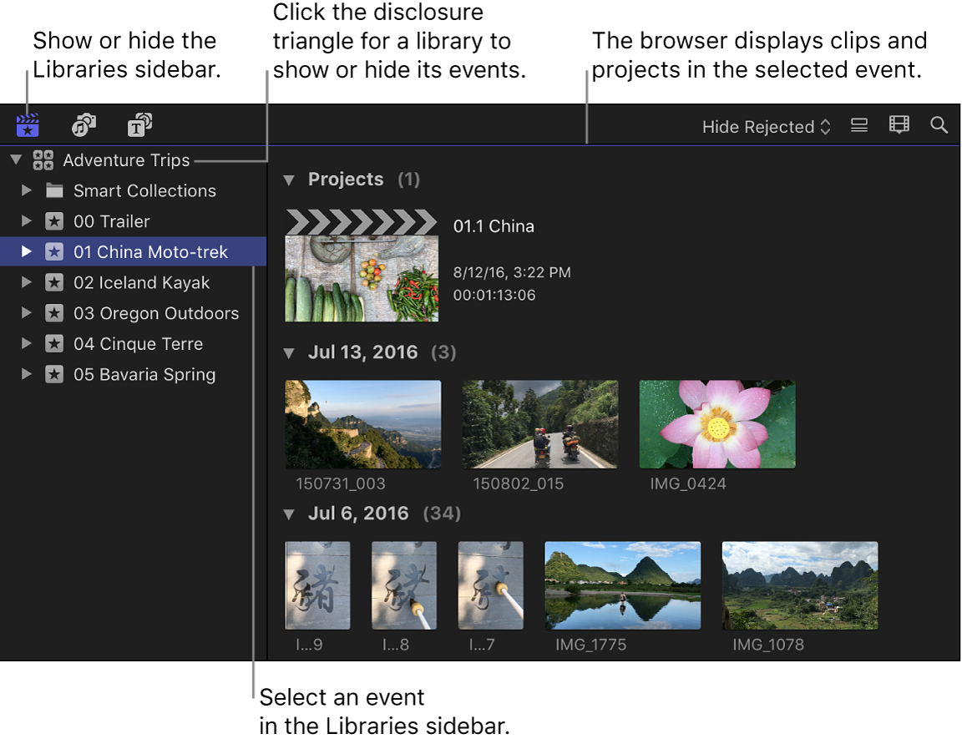
Task: Collapse the Projects section in the browser
Action: click(x=290, y=180)
